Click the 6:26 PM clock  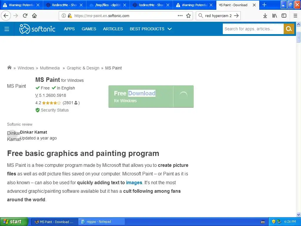point(290,222)
